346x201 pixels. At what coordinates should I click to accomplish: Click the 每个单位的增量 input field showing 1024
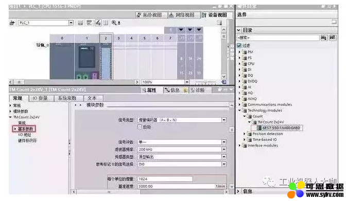tap(165, 179)
